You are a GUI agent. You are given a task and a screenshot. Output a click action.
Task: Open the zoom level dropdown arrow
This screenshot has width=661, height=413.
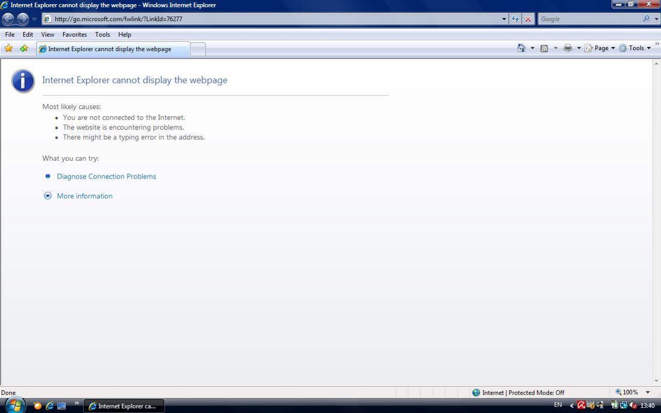pos(648,392)
